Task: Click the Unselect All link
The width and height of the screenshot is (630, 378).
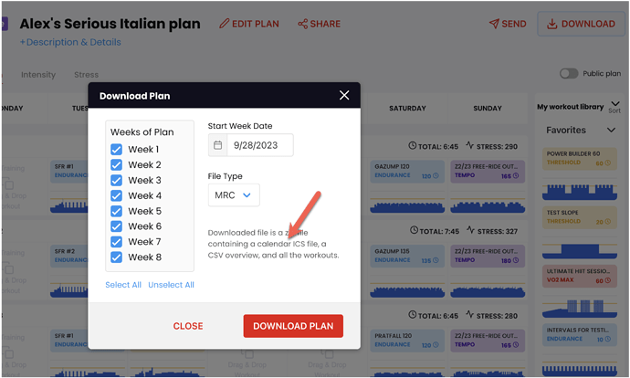Action: (171, 285)
